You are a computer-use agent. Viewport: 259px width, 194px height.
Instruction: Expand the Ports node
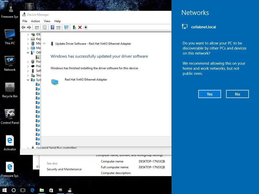(x=28, y=62)
